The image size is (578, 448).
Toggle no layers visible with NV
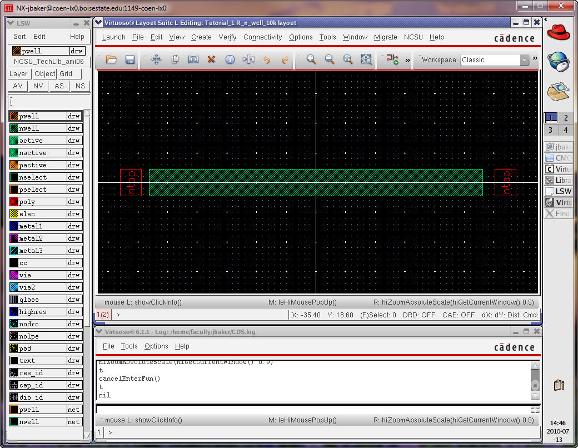point(38,86)
